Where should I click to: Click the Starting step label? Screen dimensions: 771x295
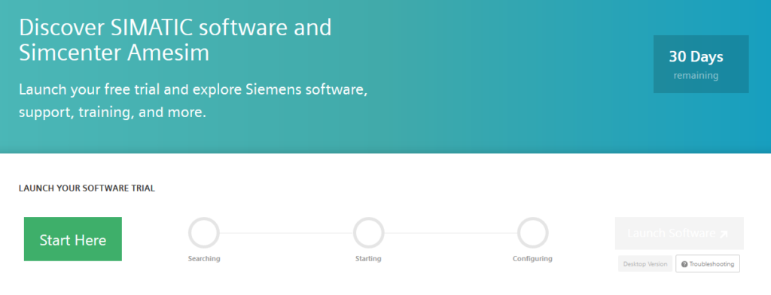[368, 259]
